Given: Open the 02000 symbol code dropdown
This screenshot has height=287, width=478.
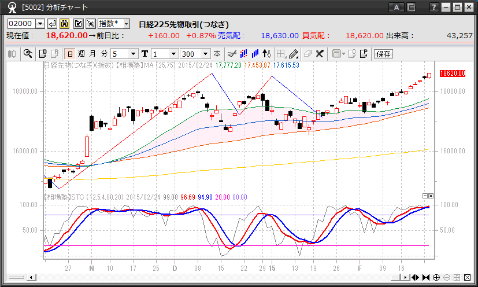Looking at the screenshot, I should point(40,24).
